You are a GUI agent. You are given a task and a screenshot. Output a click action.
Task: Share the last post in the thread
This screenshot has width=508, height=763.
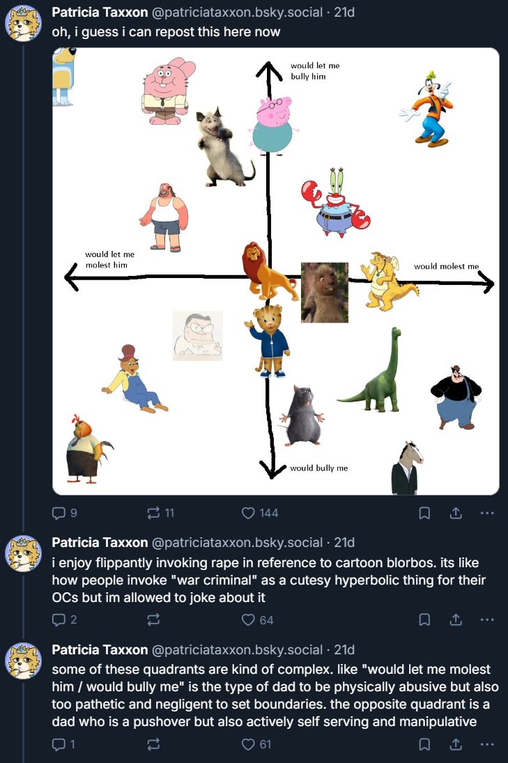(x=456, y=744)
